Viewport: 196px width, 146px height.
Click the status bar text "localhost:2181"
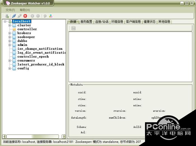[x=63, y=142]
